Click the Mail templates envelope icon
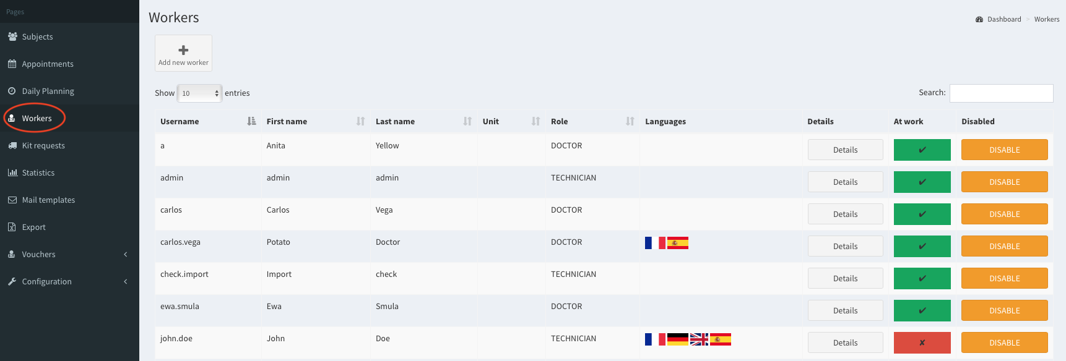 12,200
